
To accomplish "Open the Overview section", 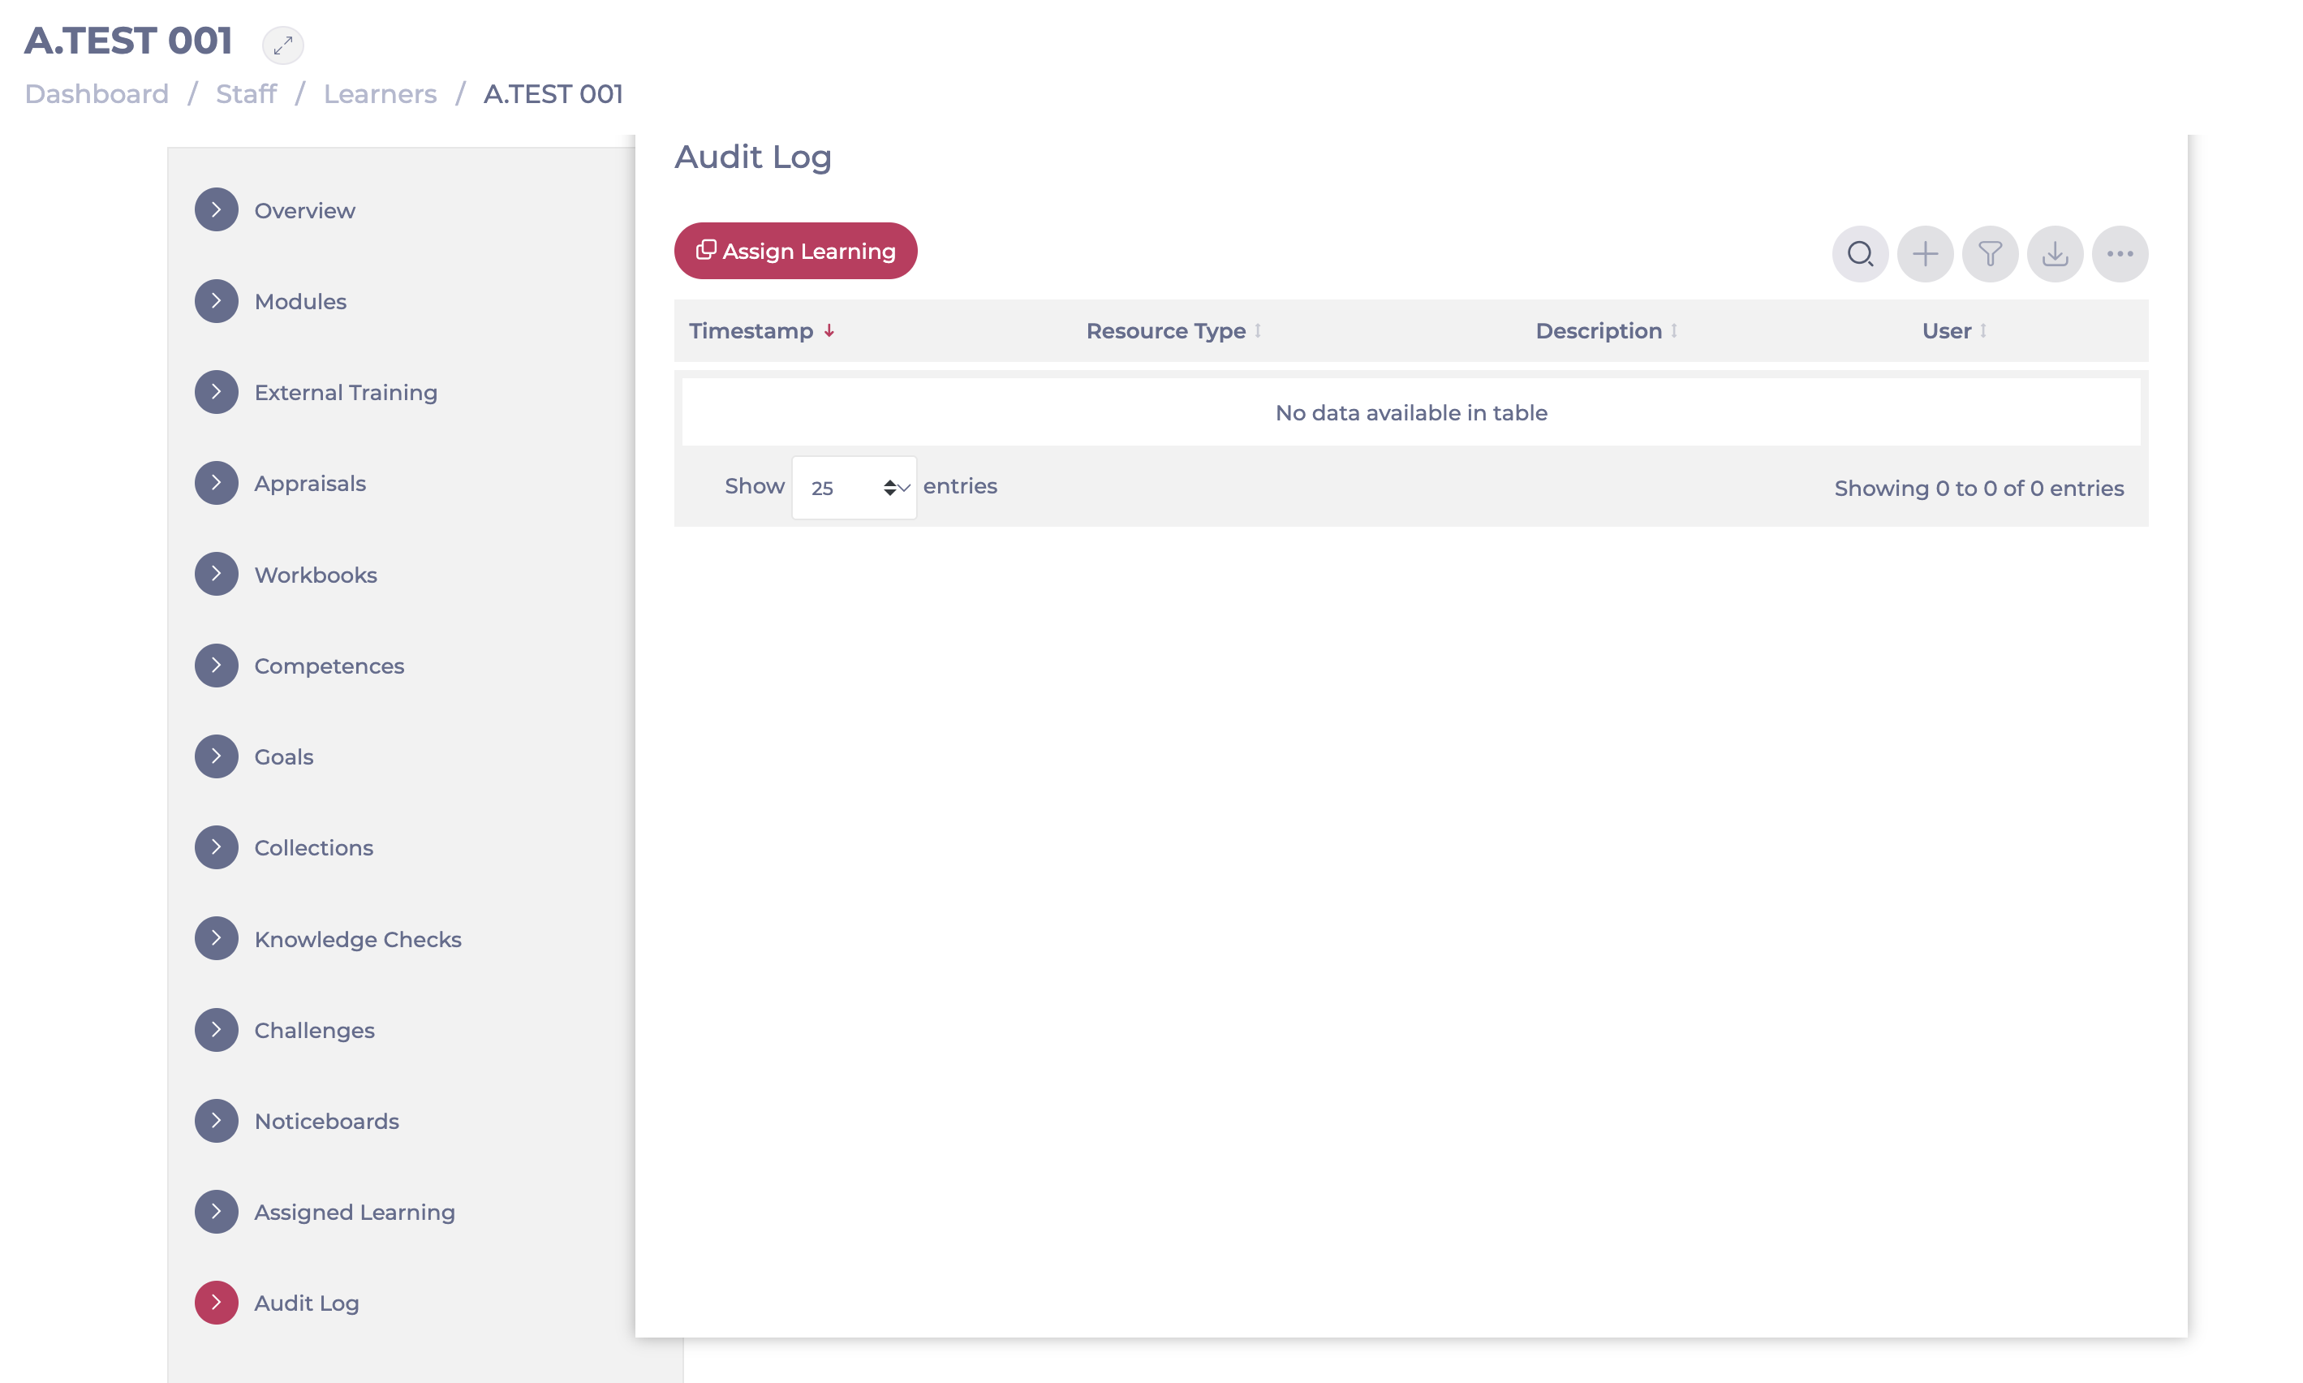I will pos(304,211).
